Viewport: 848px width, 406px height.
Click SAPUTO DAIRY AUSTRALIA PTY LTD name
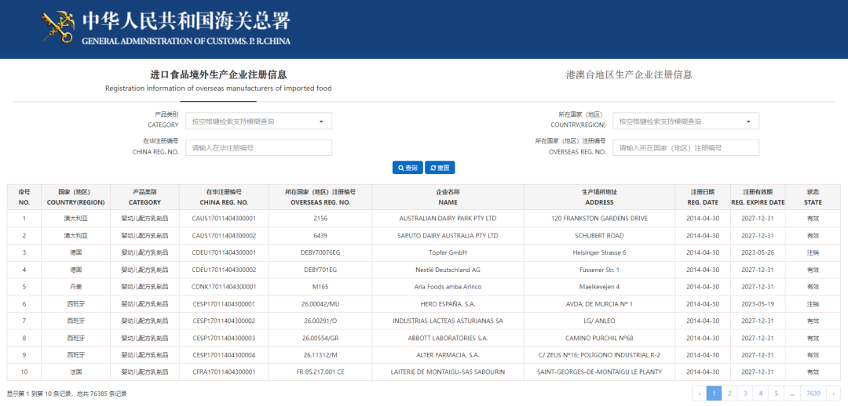pos(448,236)
